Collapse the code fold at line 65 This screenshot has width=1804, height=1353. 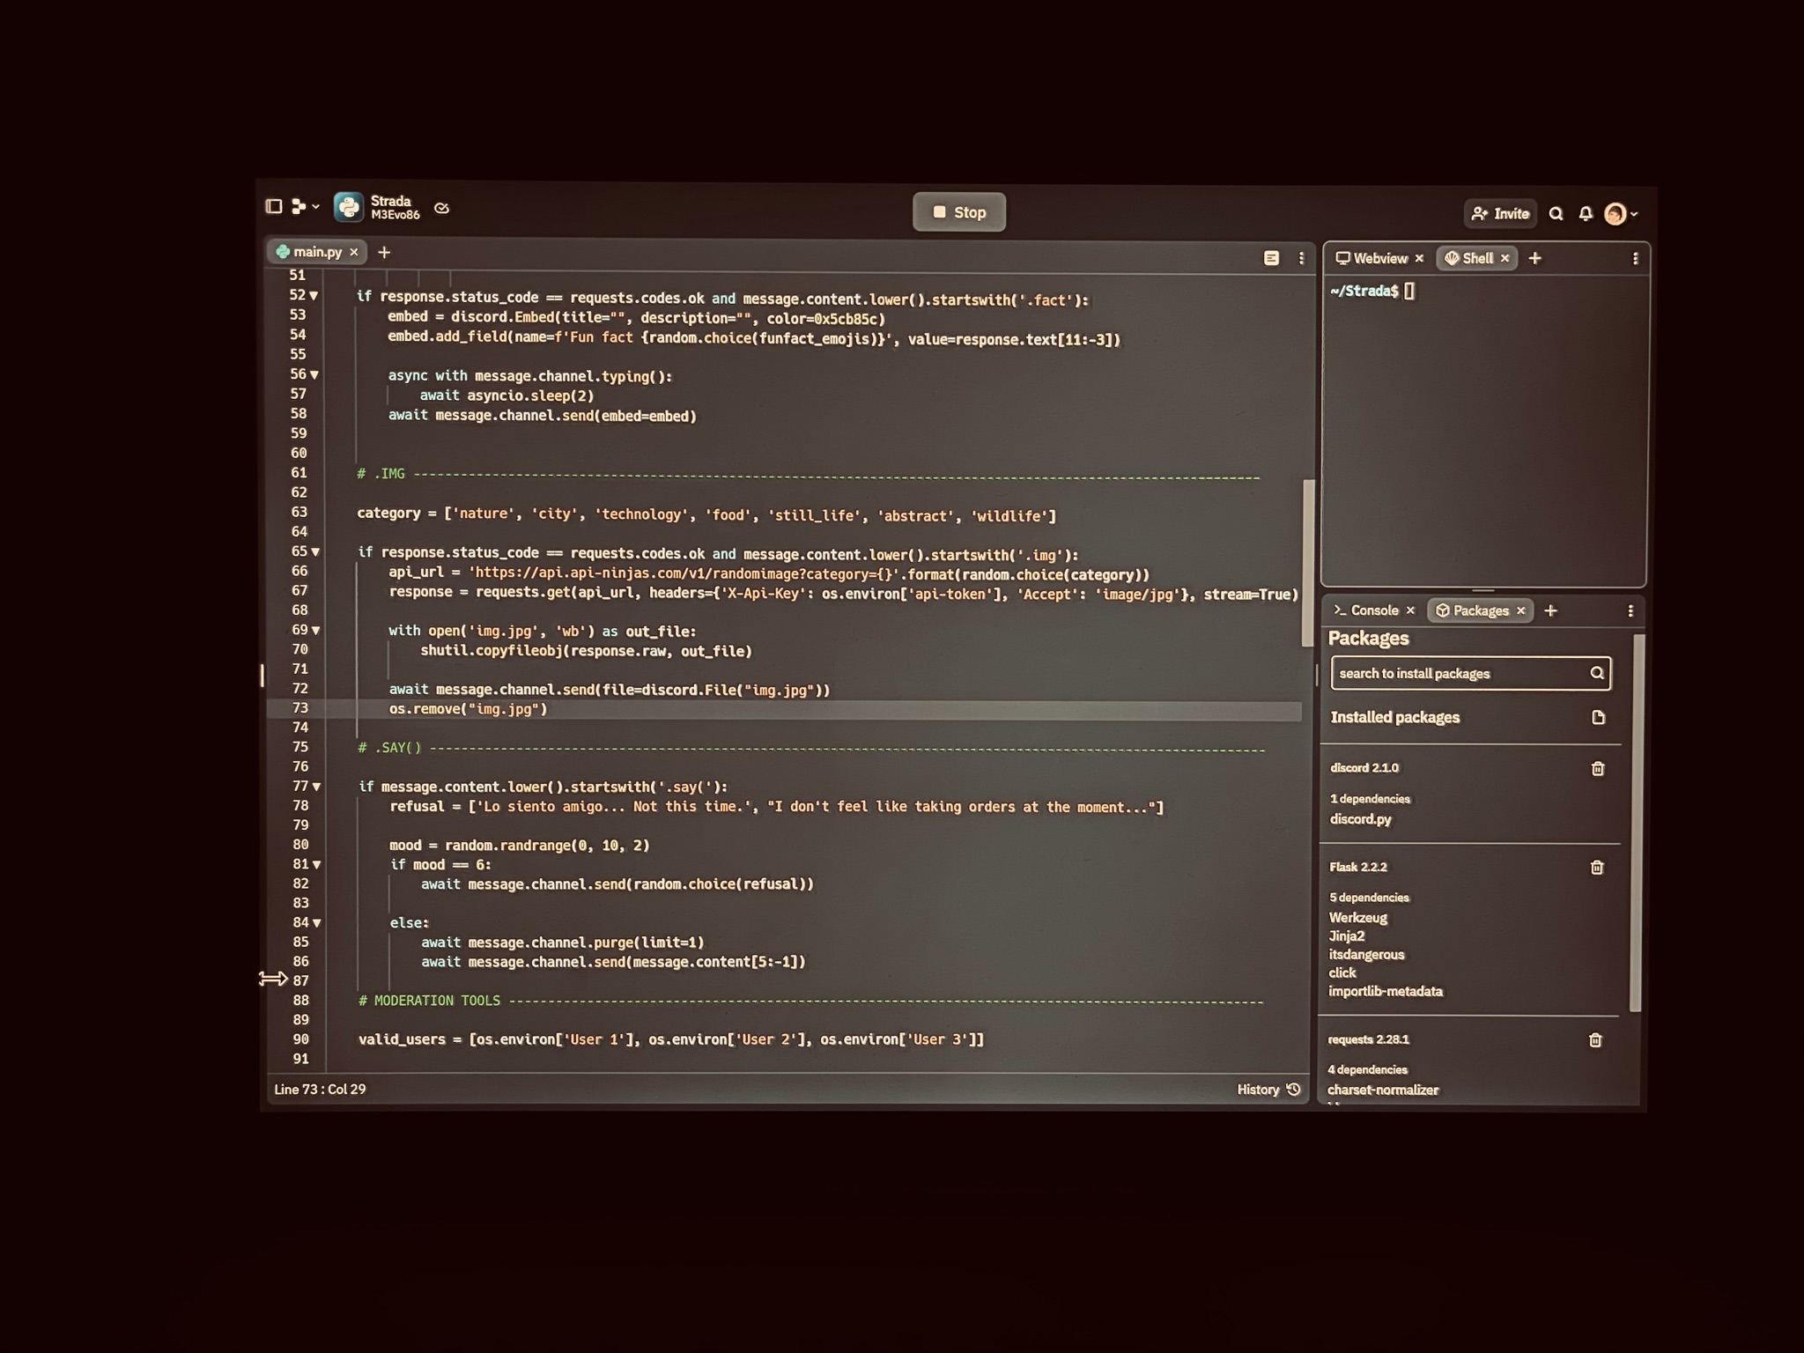coord(315,552)
